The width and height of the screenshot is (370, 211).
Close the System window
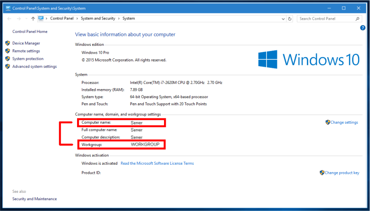coord(358,8)
